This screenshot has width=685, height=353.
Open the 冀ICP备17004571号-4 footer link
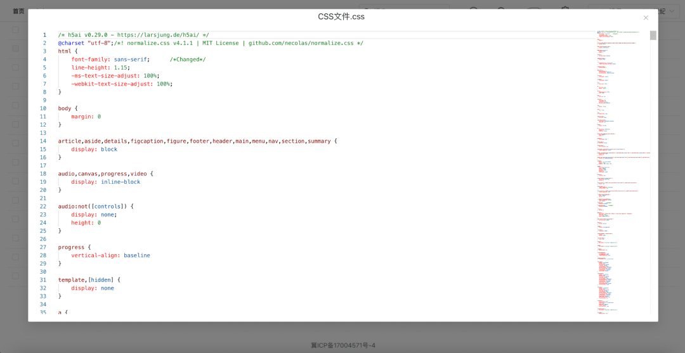(343, 345)
